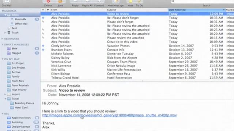Select Michele Roberts' Dinner on Tuesday message
This screenshot has height=131, width=234.
tap(137, 54)
